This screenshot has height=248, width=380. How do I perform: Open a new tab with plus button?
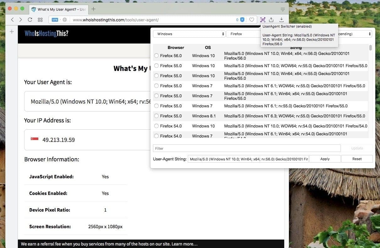point(93,9)
